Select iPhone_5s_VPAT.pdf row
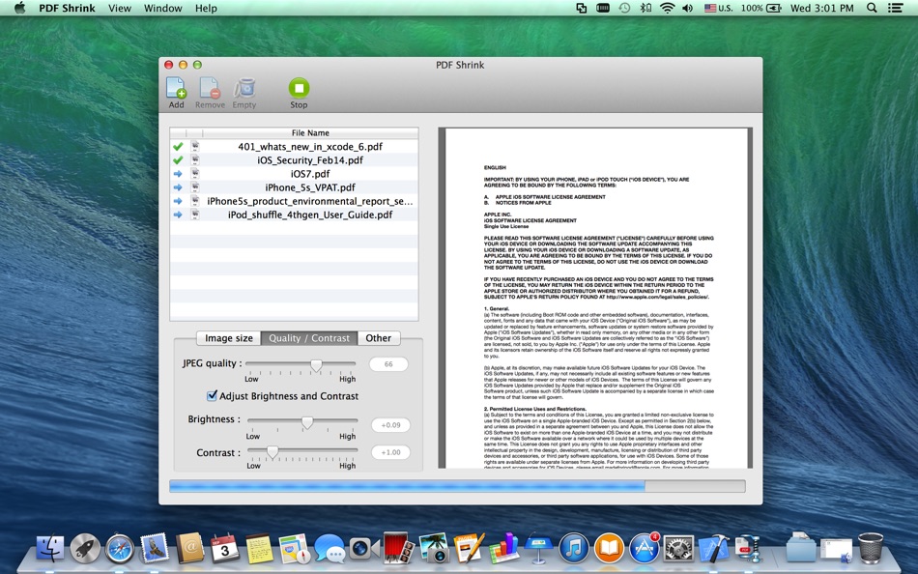 [x=294, y=187]
